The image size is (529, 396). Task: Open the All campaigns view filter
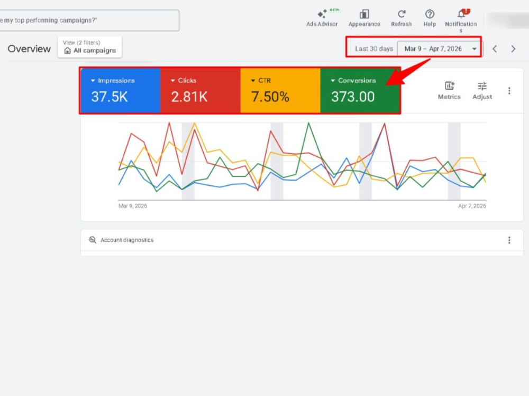point(90,47)
